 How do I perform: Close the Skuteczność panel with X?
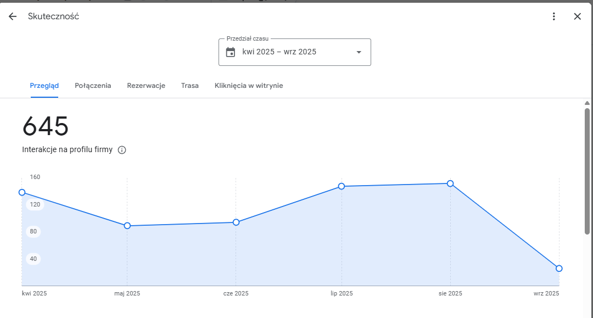[577, 16]
